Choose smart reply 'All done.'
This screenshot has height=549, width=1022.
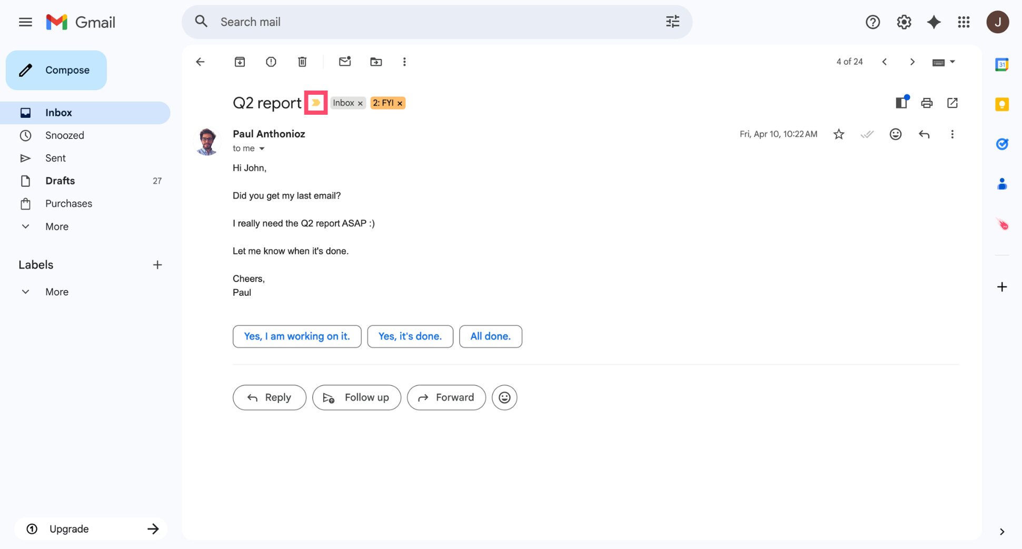491,336
